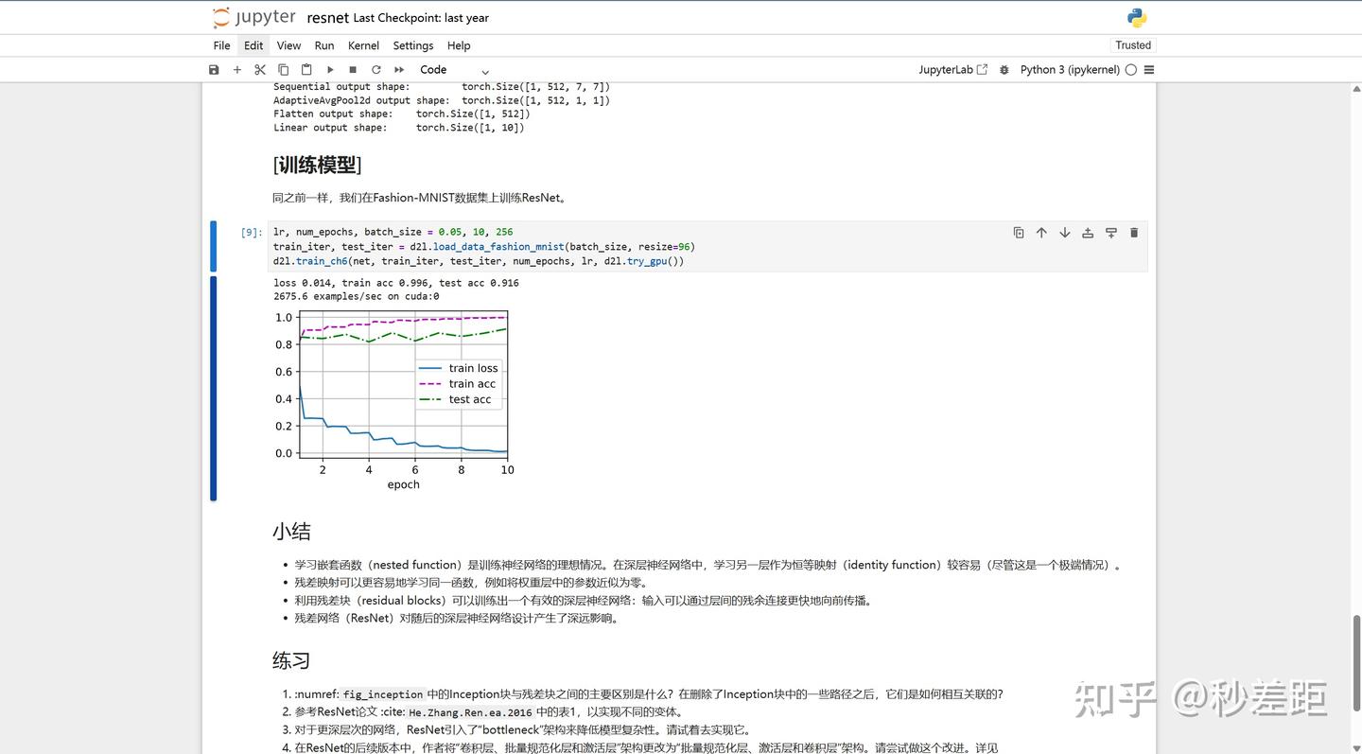This screenshot has width=1362, height=754.
Task: Interrupt the kernel with stop icon
Action: click(x=352, y=69)
